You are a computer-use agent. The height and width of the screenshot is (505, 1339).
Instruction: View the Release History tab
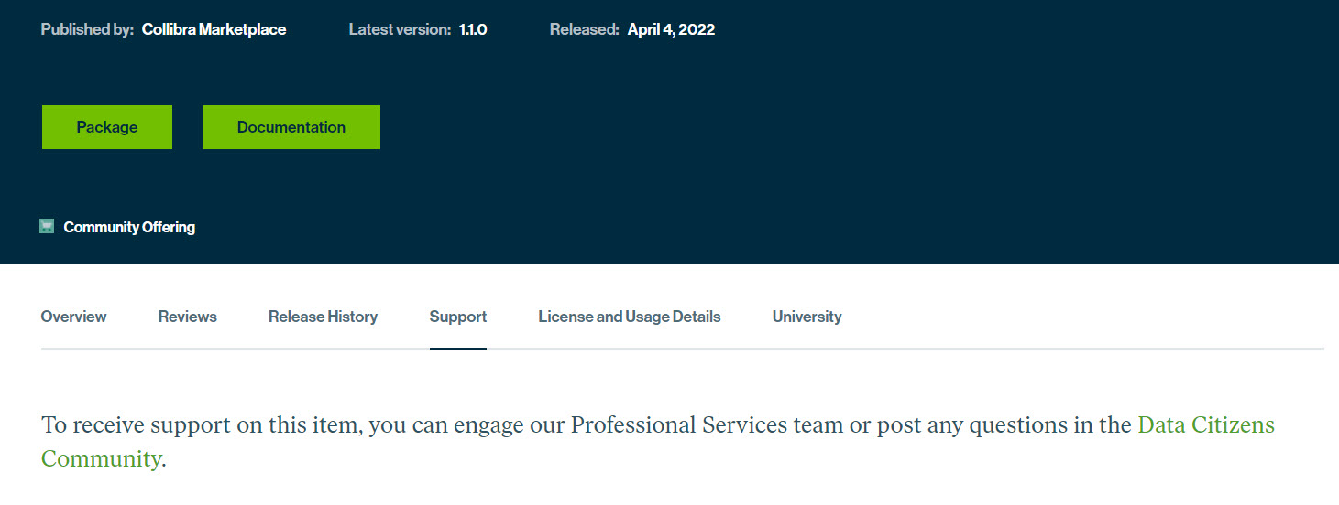[x=323, y=317]
